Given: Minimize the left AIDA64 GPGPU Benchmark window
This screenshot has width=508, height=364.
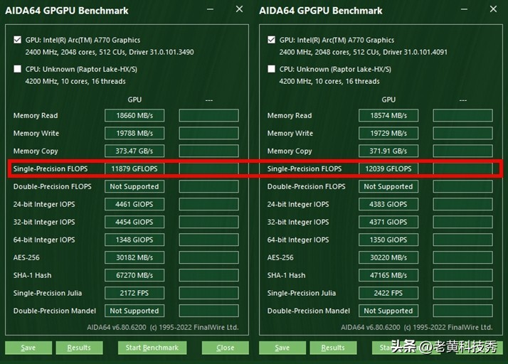Looking at the screenshot, I should (x=209, y=10).
